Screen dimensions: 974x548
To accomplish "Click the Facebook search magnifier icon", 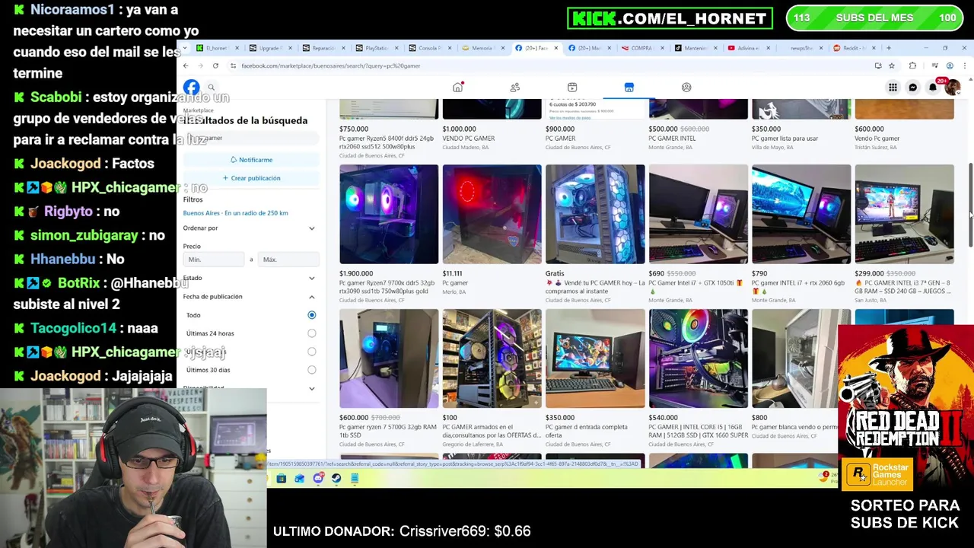I will [x=212, y=88].
